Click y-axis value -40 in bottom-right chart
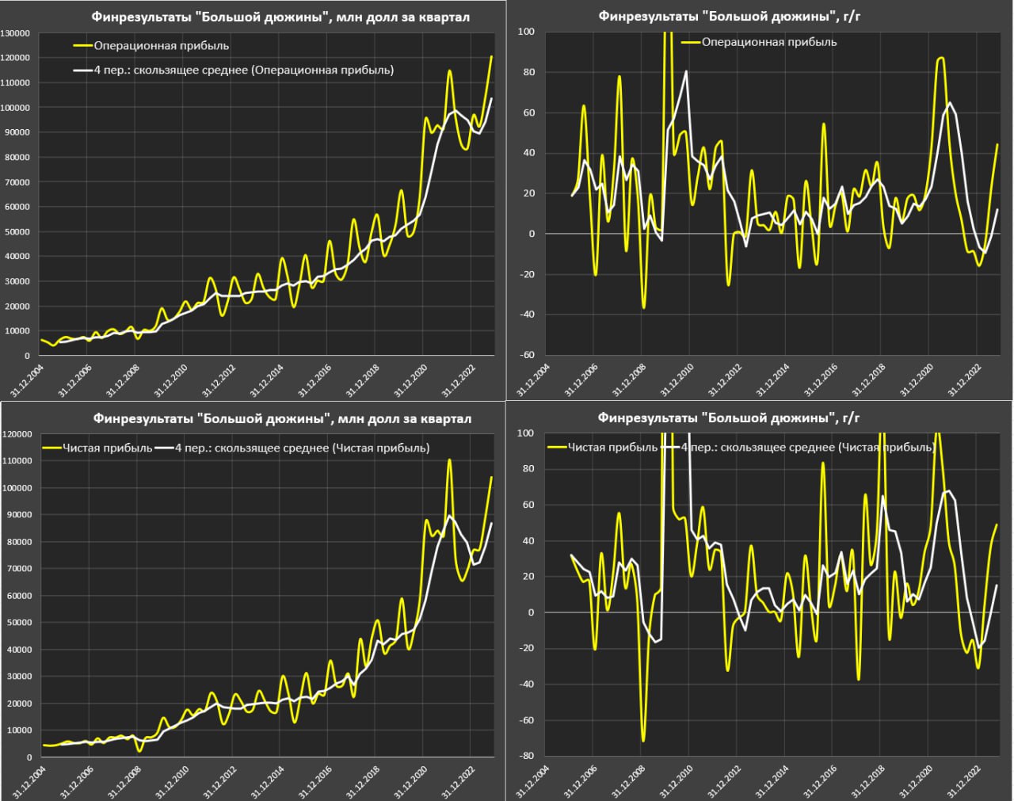This screenshot has width=1014, height=801. point(527,685)
